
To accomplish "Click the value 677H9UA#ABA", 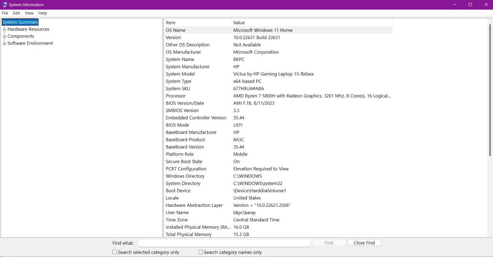I will pos(249,89).
